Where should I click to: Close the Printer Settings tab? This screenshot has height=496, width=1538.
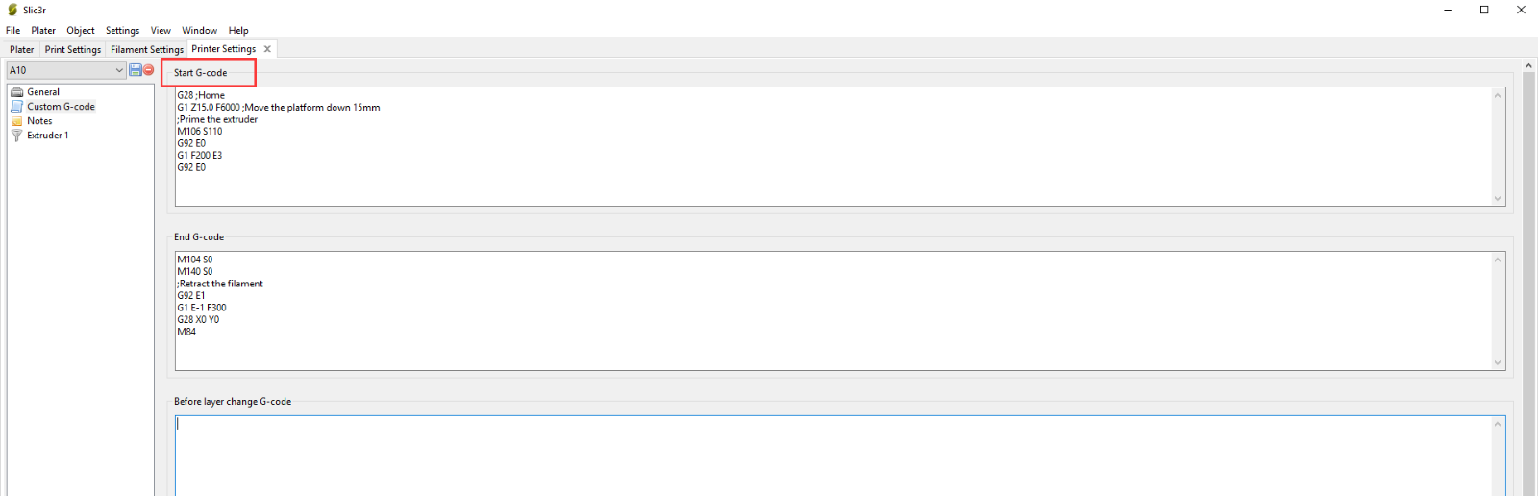click(267, 49)
